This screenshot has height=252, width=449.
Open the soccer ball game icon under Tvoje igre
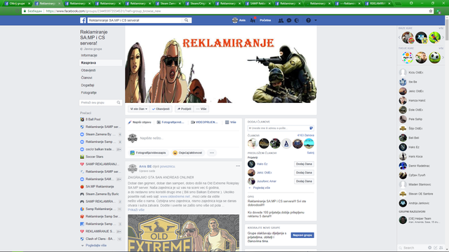click(x=434, y=57)
